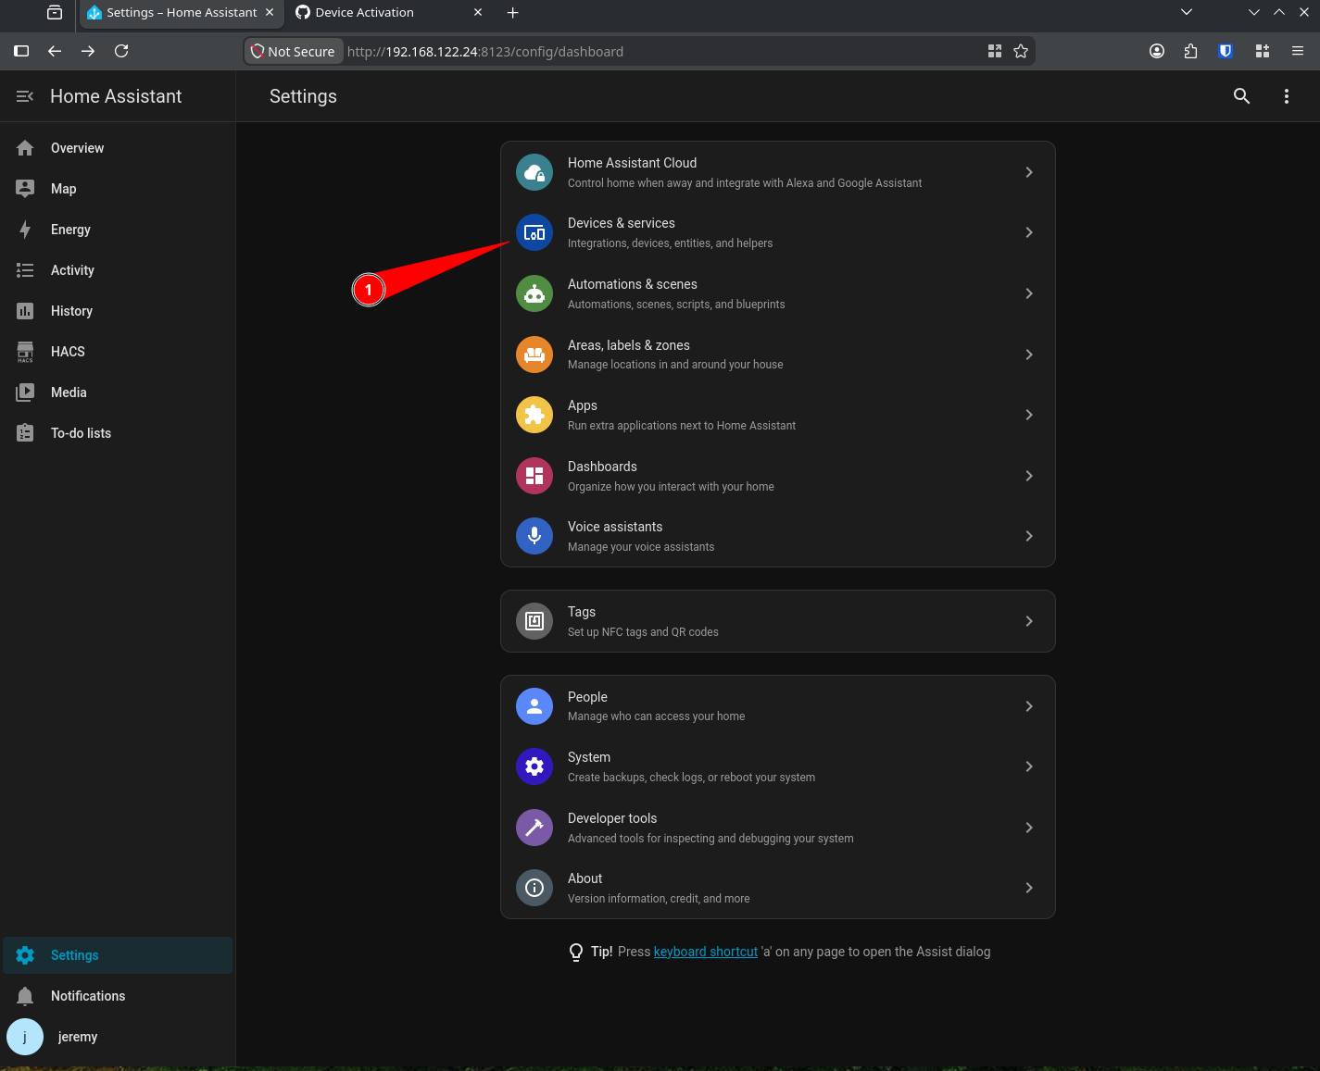Expand Tags via its chevron arrow
The image size is (1320, 1071).
[x=1029, y=621]
